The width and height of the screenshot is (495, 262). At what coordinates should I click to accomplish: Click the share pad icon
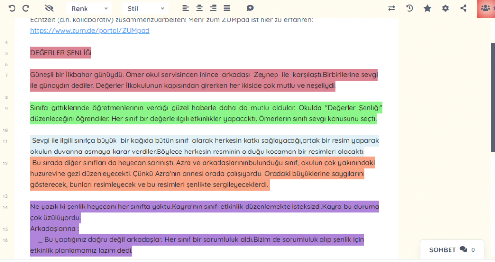coord(463,8)
